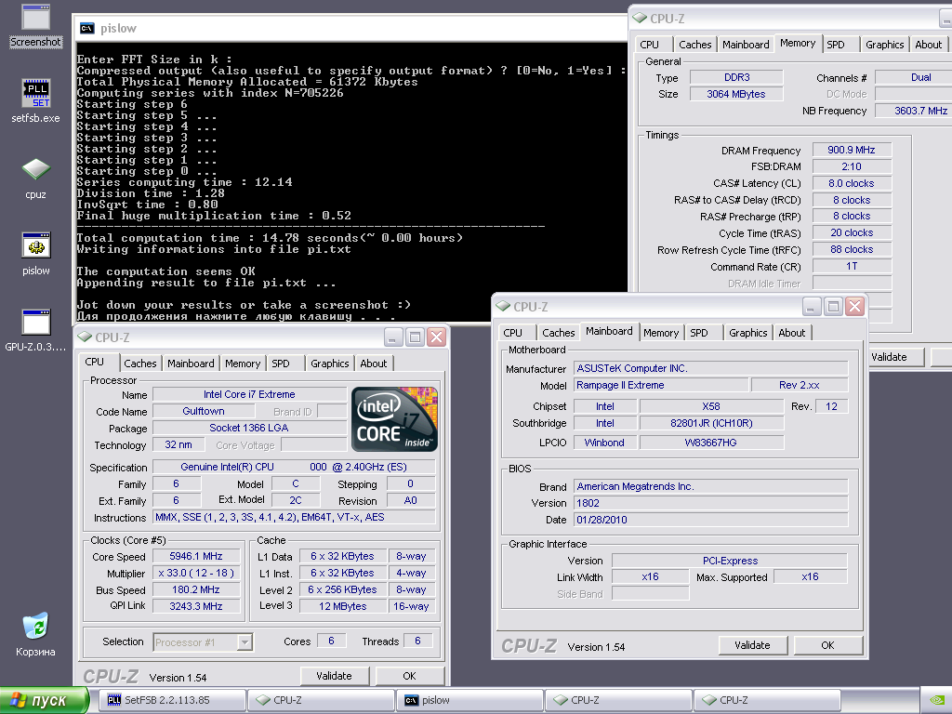Click the Core Speed 5946.1 MHz value
This screenshot has width=952, height=714.
click(196, 556)
